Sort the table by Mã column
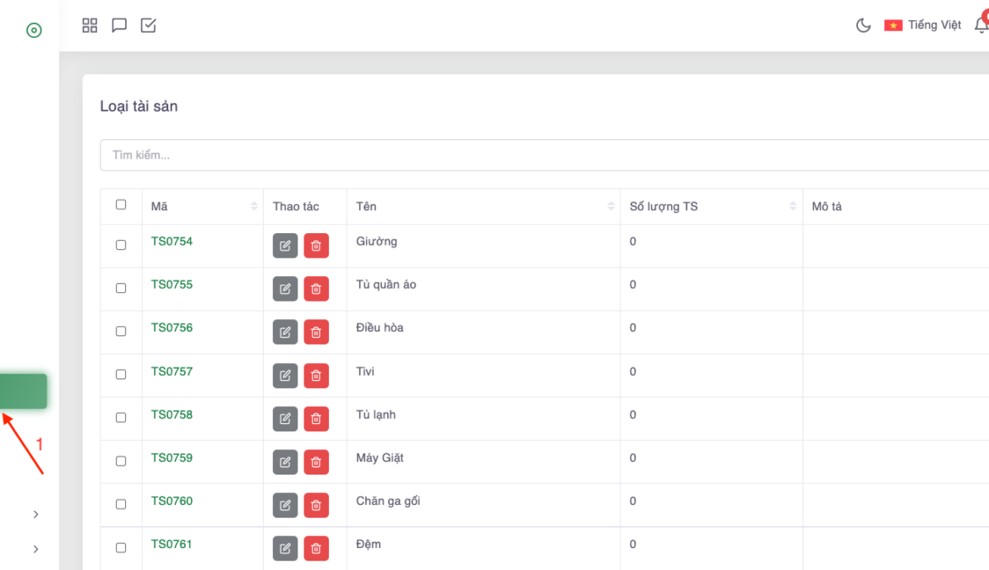The height and width of the screenshot is (570, 989). point(254,207)
